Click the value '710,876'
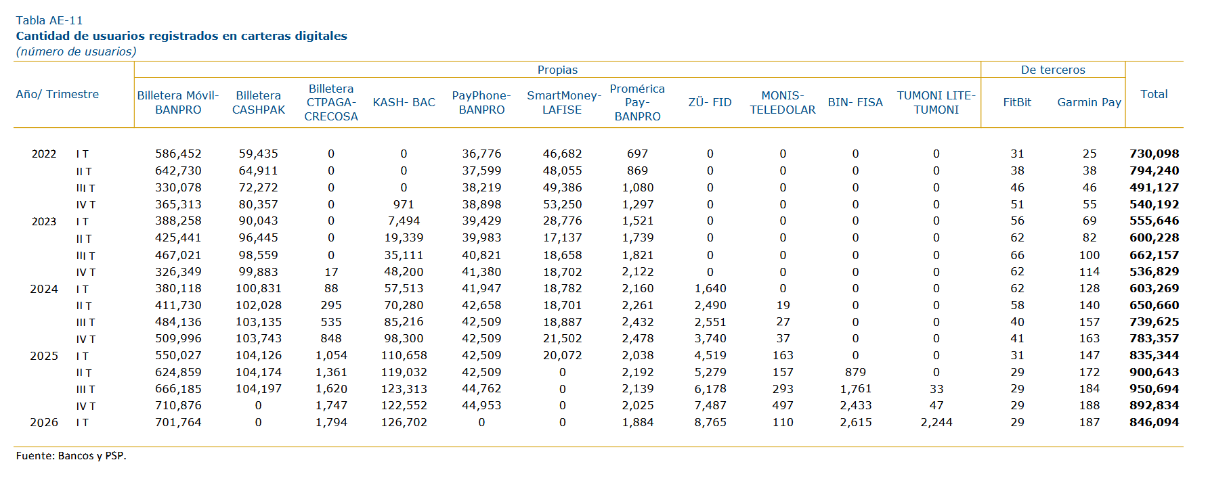 pos(178,406)
